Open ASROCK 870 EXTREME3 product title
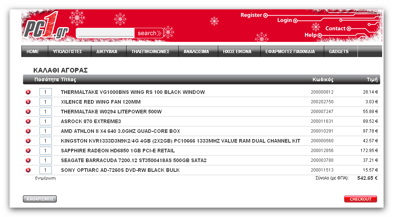The image size is (393, 217). tap(91, 121)
